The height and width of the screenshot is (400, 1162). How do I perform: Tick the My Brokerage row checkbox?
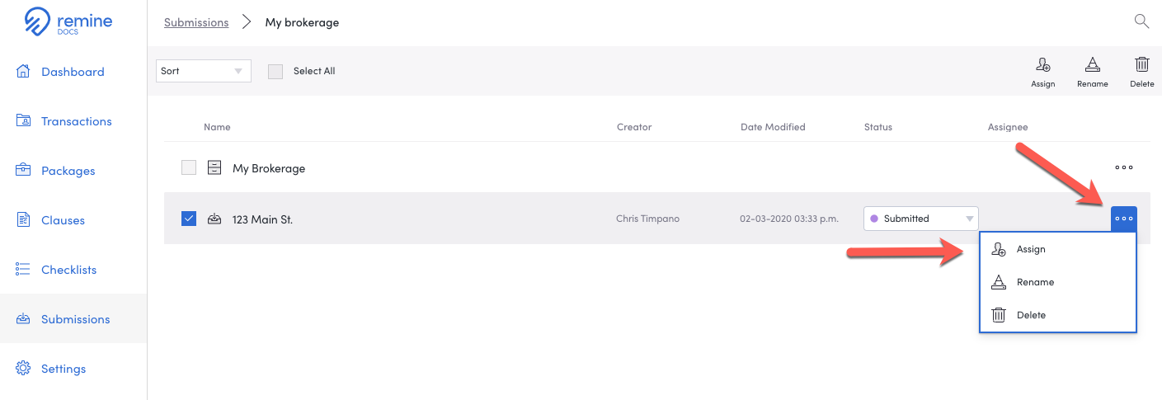(189, 167)
